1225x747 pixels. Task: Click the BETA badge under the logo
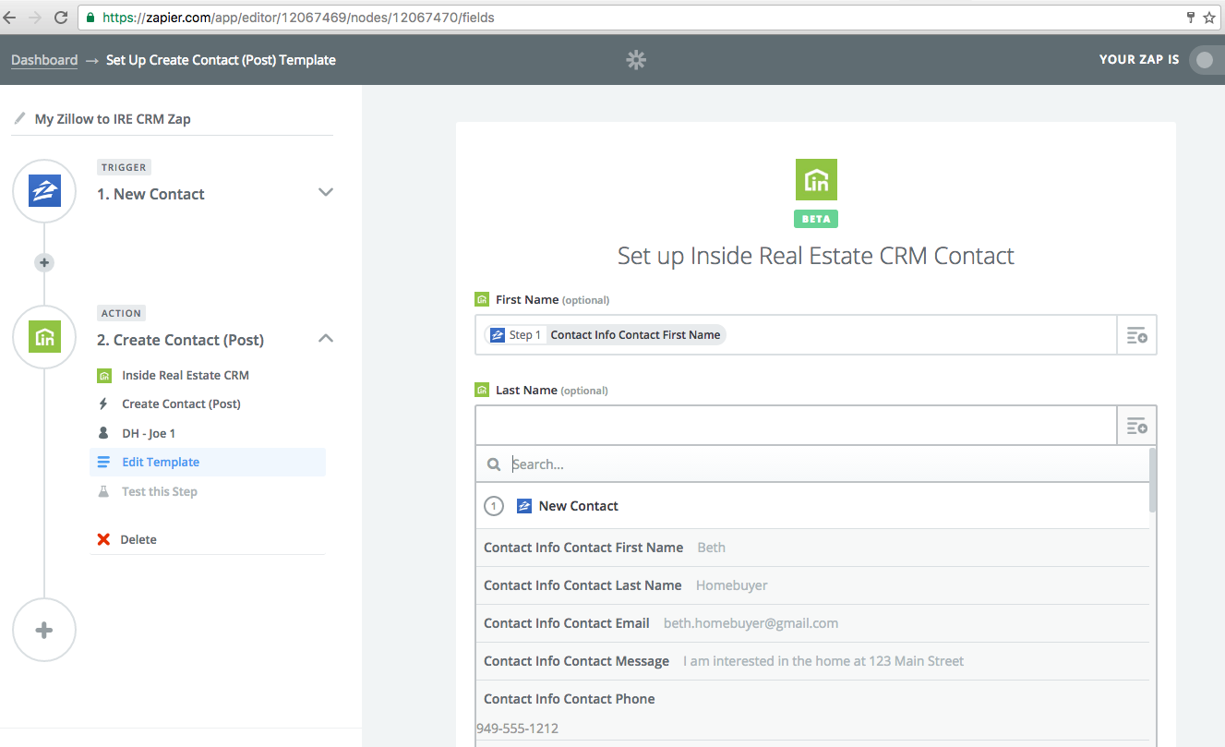tap(816, 219)
